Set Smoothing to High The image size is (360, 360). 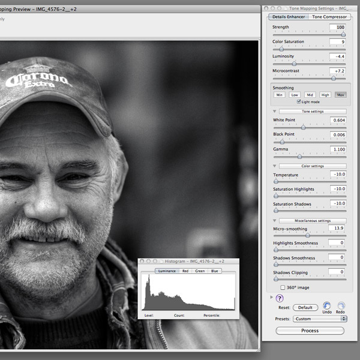coord(325,95)
